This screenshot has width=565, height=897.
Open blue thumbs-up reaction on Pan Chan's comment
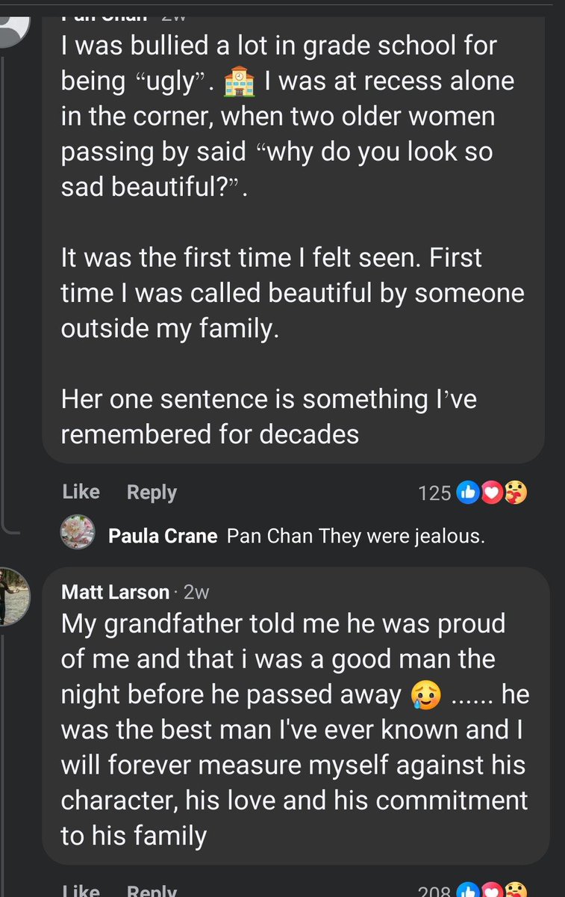pyautogui.click(x=467, y=493)
